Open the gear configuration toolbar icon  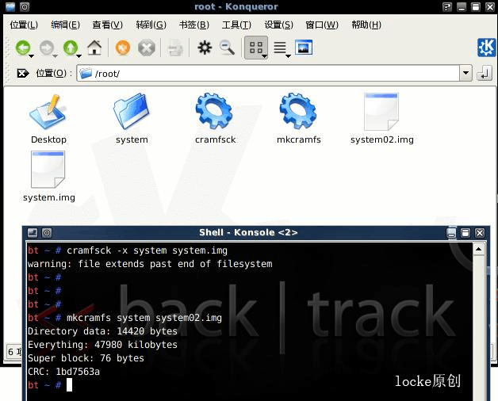[x=205, y=48]
